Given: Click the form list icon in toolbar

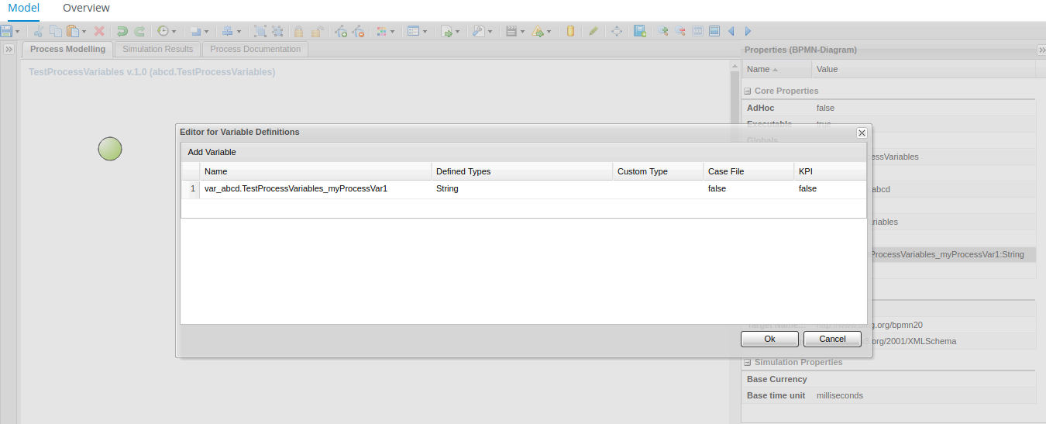Looking at the screenshot, I should (x=414, y=31).
